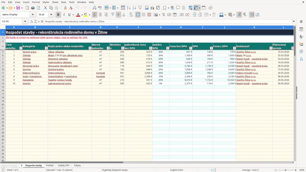Open the font name dropdown list

tap(33, 15)
